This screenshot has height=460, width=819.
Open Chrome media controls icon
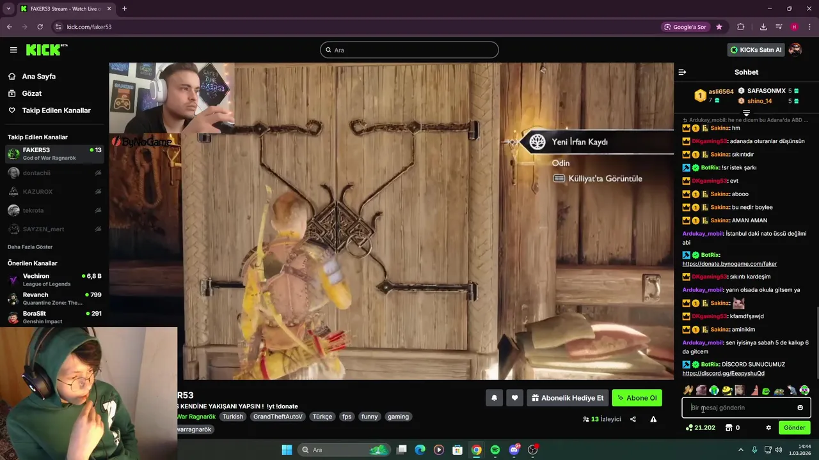pyautogui.click(x=779, y=27)
